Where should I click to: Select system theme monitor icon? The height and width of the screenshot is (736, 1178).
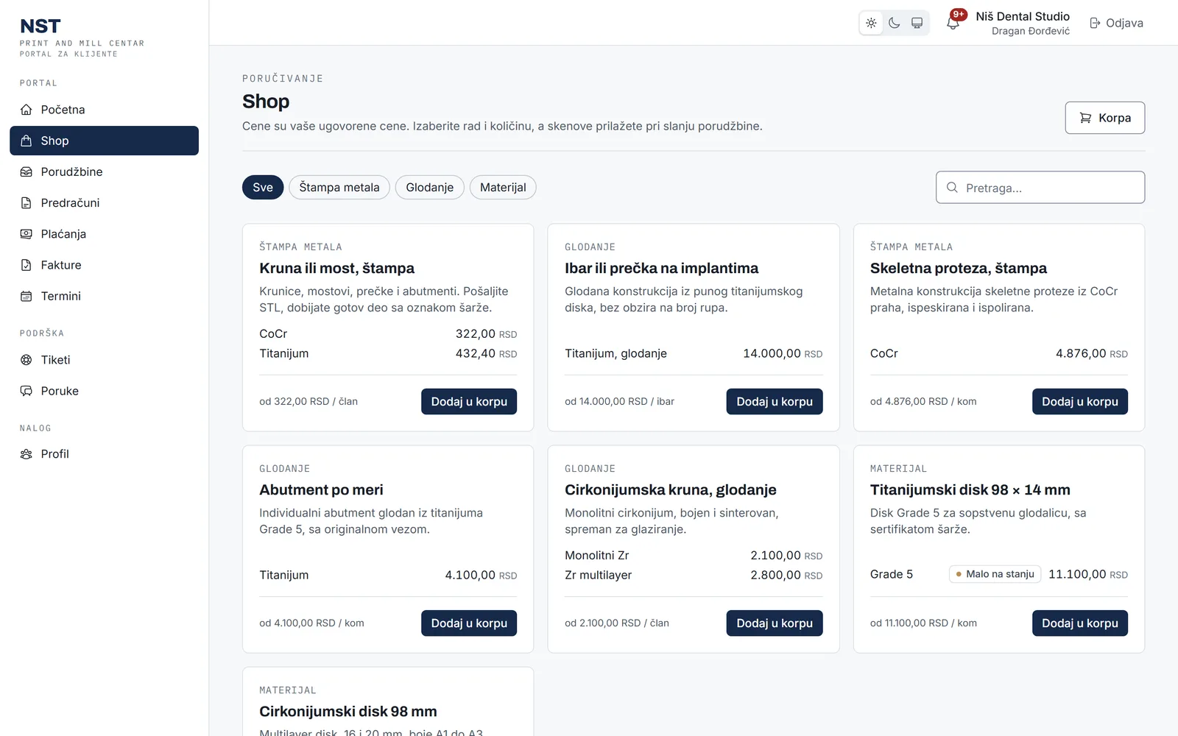(x=917, y=23)
